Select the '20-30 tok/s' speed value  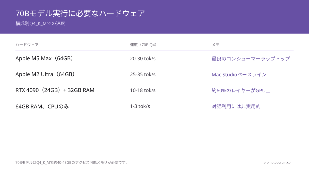tap(143, 59)
